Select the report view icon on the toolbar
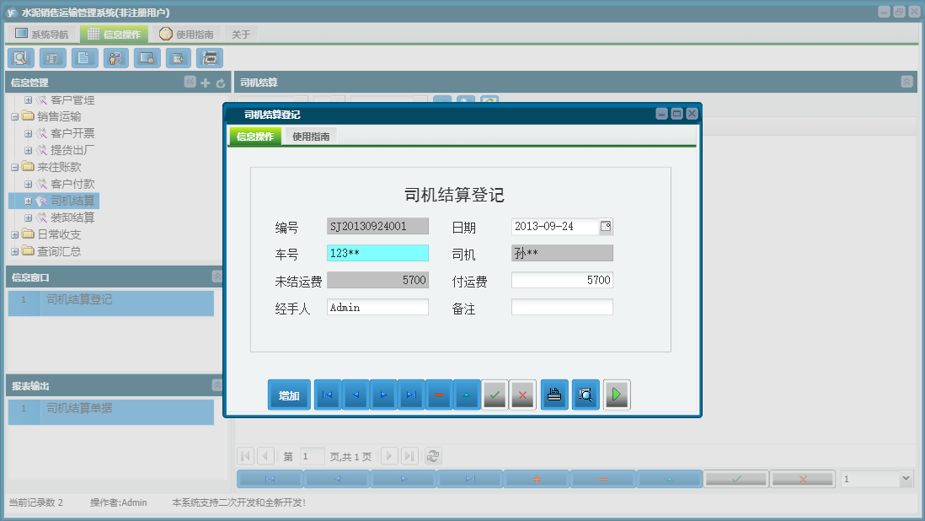925x521 pixels. pos(51,57)
